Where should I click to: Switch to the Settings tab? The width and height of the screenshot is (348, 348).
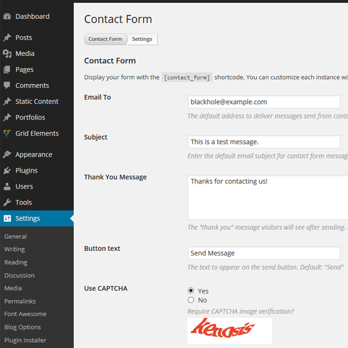pos(142,39)
